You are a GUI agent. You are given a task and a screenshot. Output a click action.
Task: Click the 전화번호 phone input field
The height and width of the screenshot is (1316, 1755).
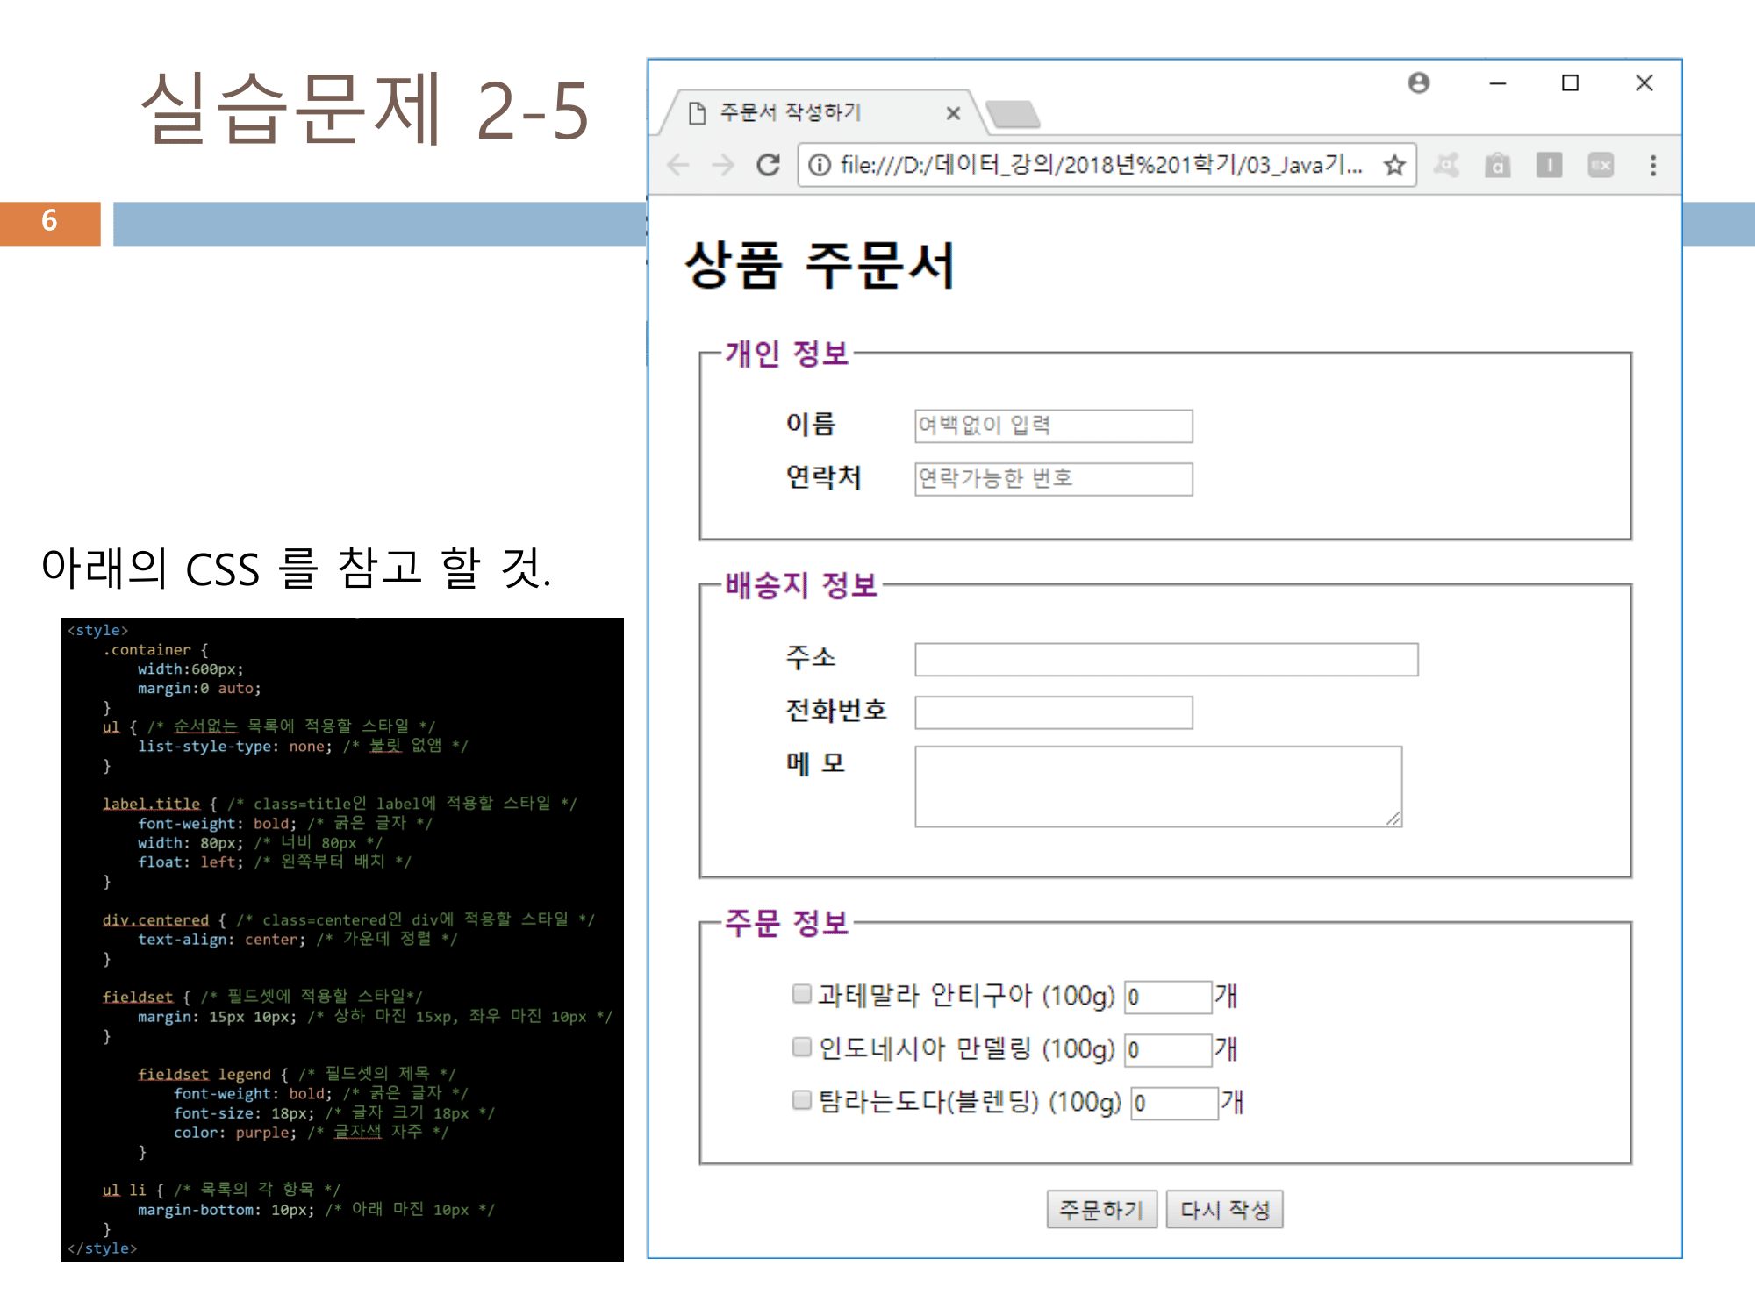[1054, 712]
